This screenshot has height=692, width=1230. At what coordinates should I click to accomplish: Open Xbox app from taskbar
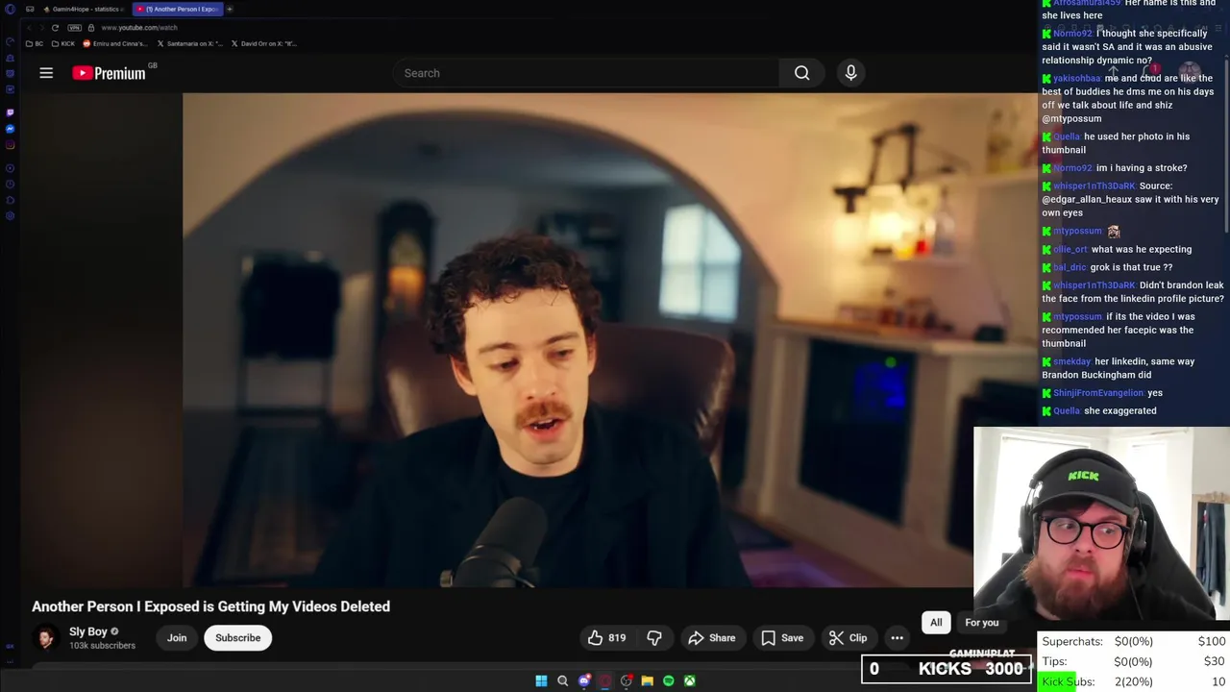[690, 680]
